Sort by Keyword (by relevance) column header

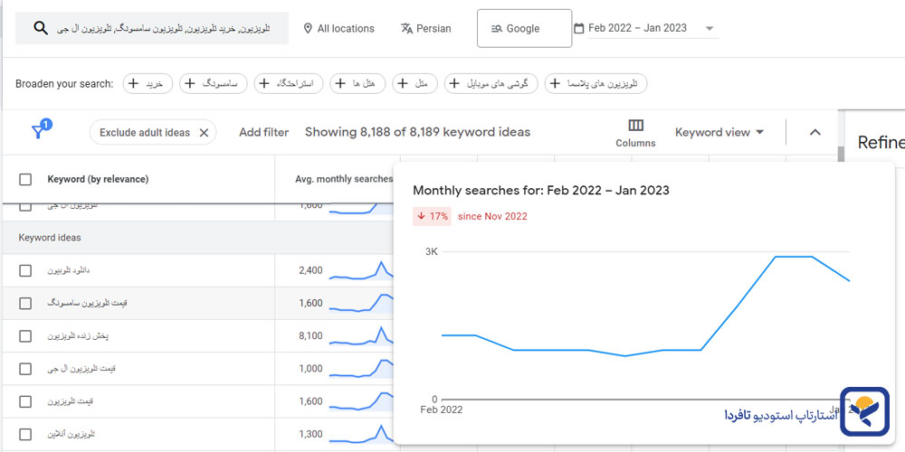pyautogui.click(x=98, y=179)
